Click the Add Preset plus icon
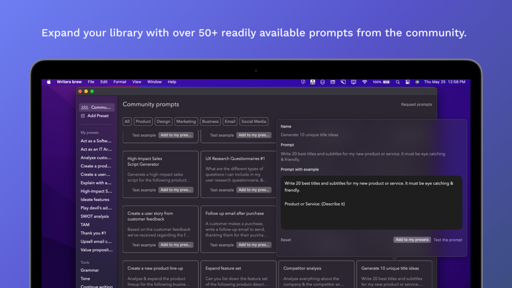 [x=83, y=116]
